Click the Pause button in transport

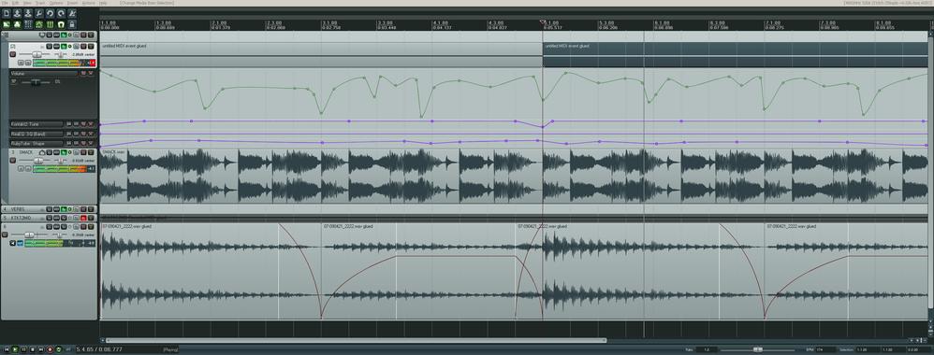click(x=23, y=349)
